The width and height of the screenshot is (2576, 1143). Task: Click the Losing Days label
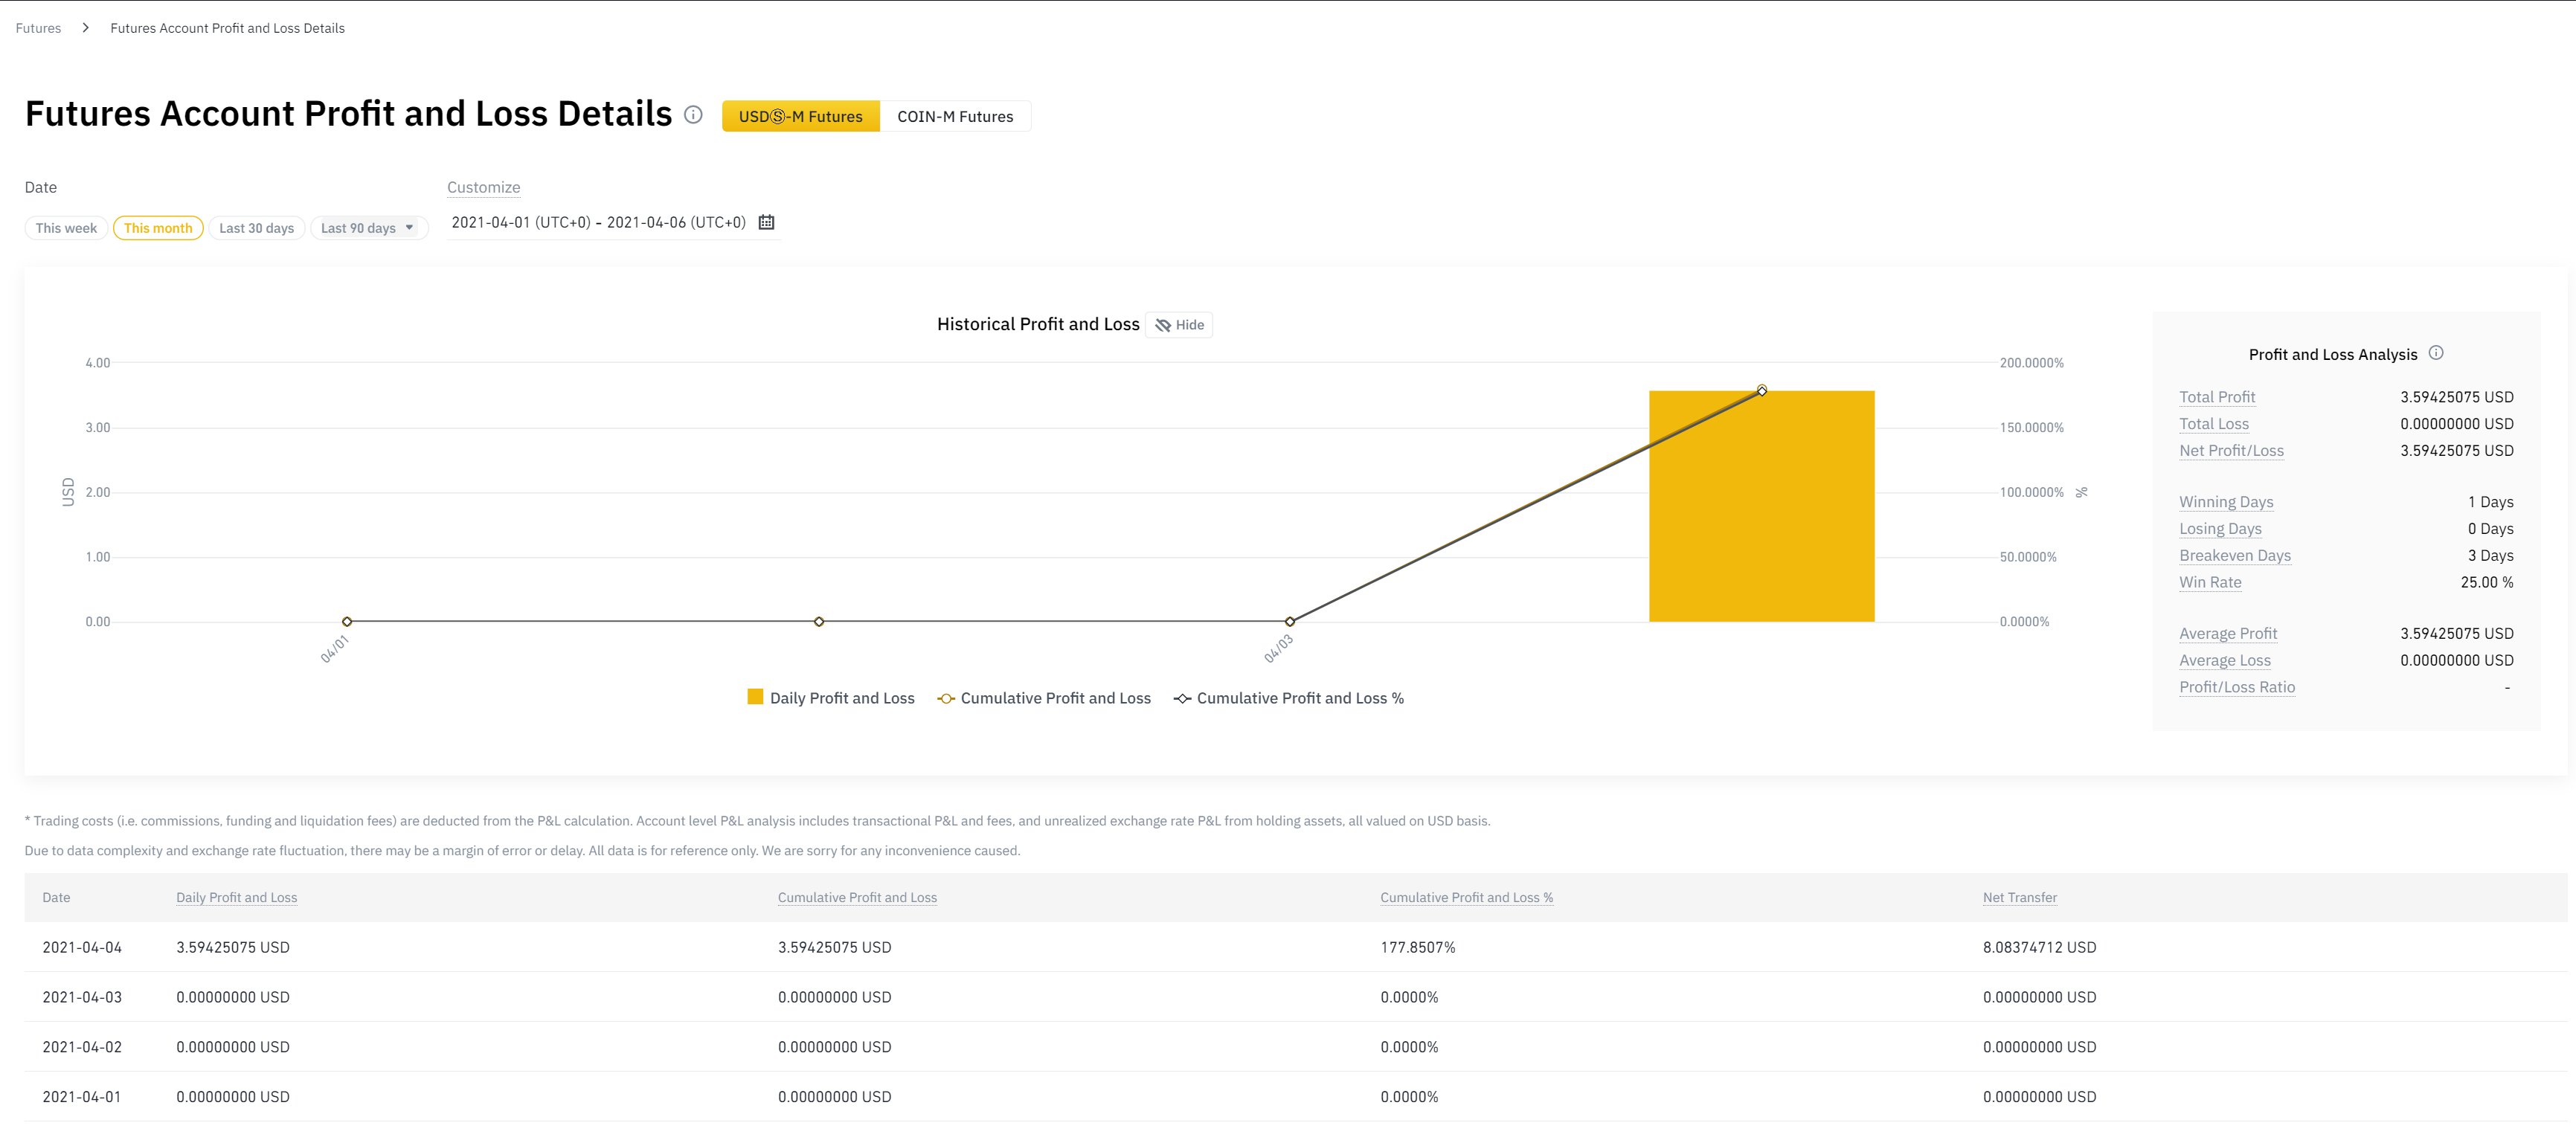pos(2220,529)
